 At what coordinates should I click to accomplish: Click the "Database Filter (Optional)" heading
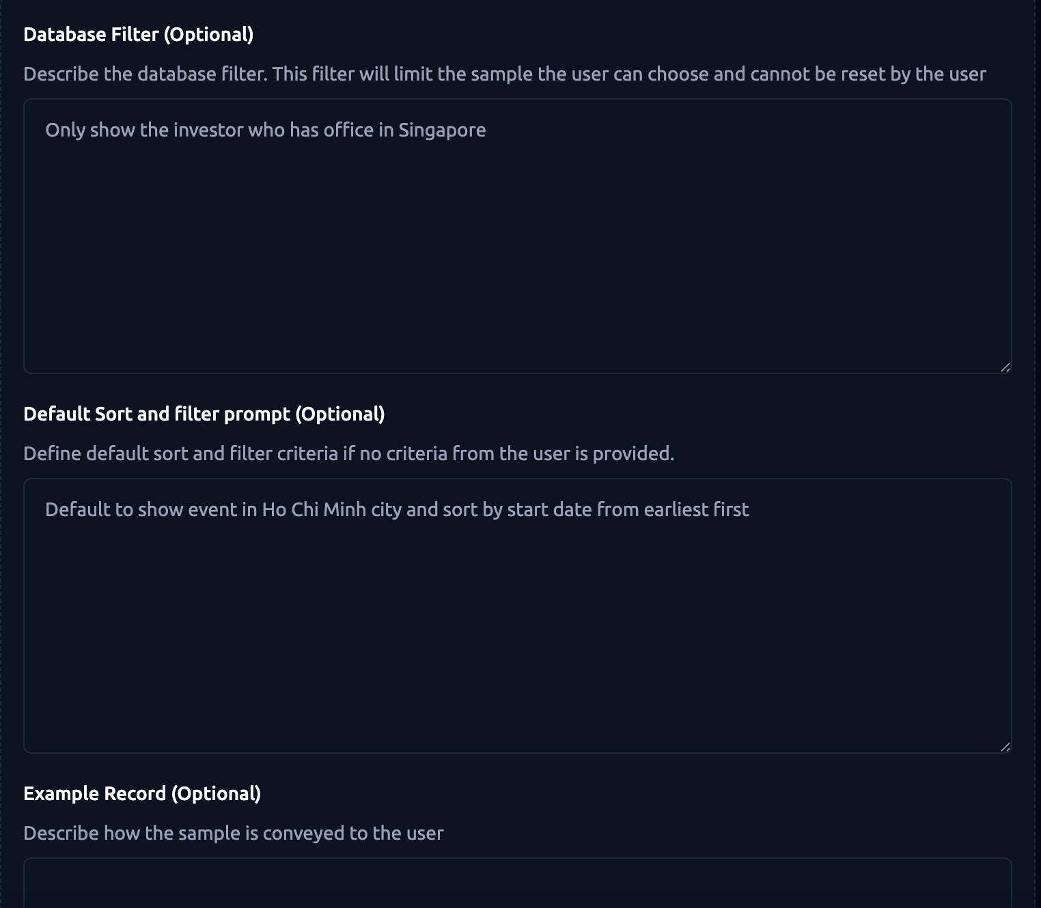click(x=138, y=35)
